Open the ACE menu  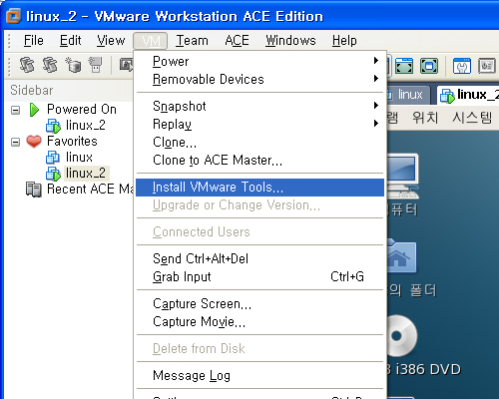[237, 41]
